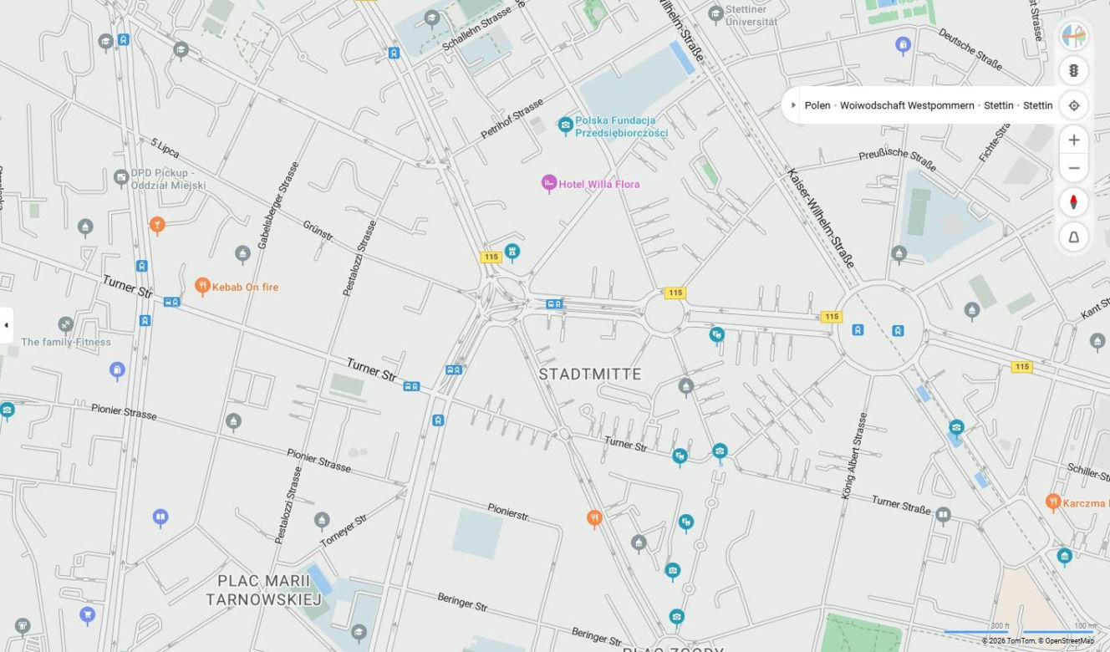This screenshot has height=652, width=1110.
Task: Expand the left side panel handle
Action: point(6,324)
